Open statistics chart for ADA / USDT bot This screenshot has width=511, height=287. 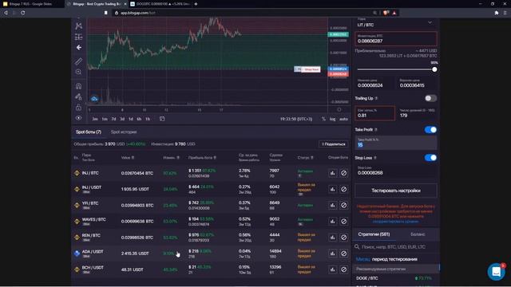pos(332,254)
